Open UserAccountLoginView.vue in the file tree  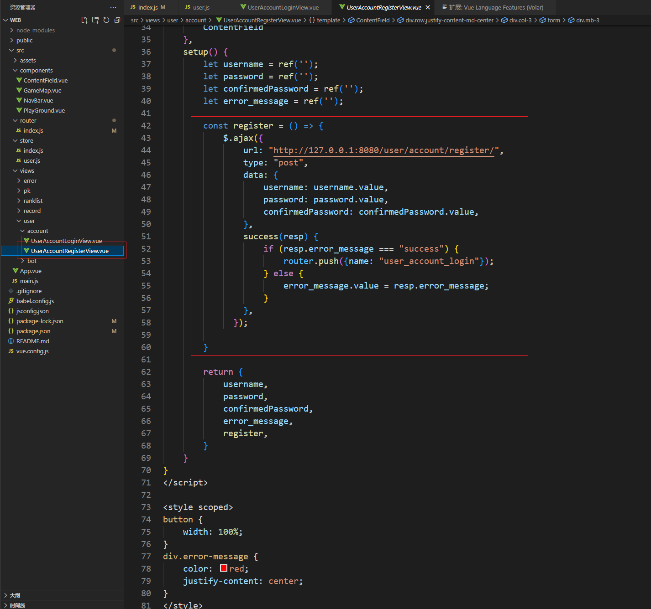(x=66, y=241)
